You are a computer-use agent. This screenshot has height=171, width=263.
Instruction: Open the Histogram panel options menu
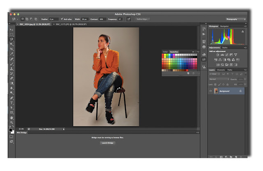(245, 26)
